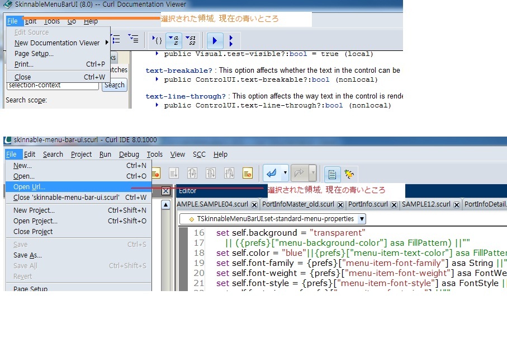
Task: Click the yellow bug debug icon
Action: click(349, 173)
